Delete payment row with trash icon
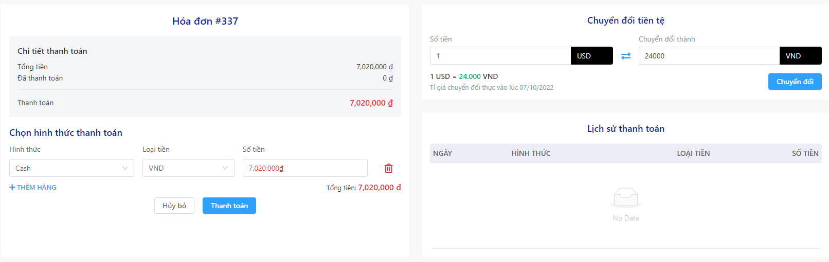This screenshot has height=262, width=829. point(389,168)
